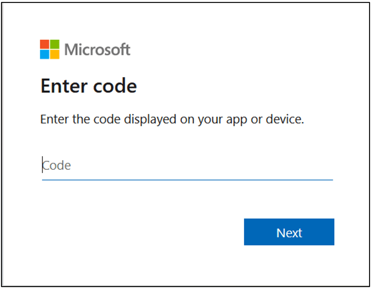This screenshot has height=290, width=372.
Task: Submit the code with the blue Next button
Action: click(x=289, y=232)
